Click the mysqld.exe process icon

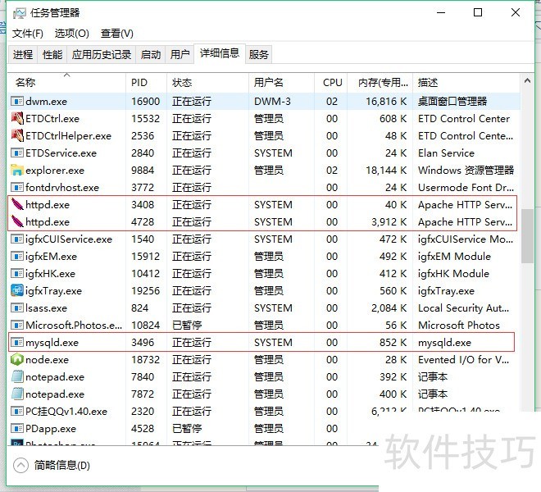tap(17, 343)
